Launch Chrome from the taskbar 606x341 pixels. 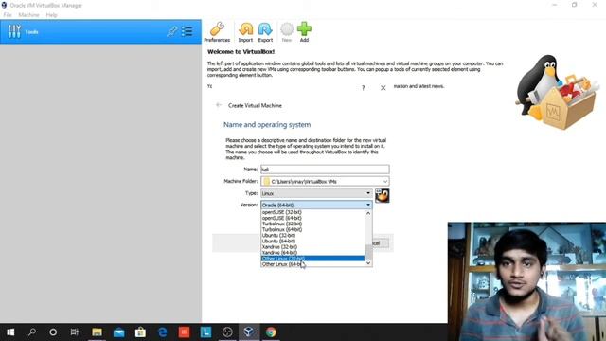pos(271,332)
